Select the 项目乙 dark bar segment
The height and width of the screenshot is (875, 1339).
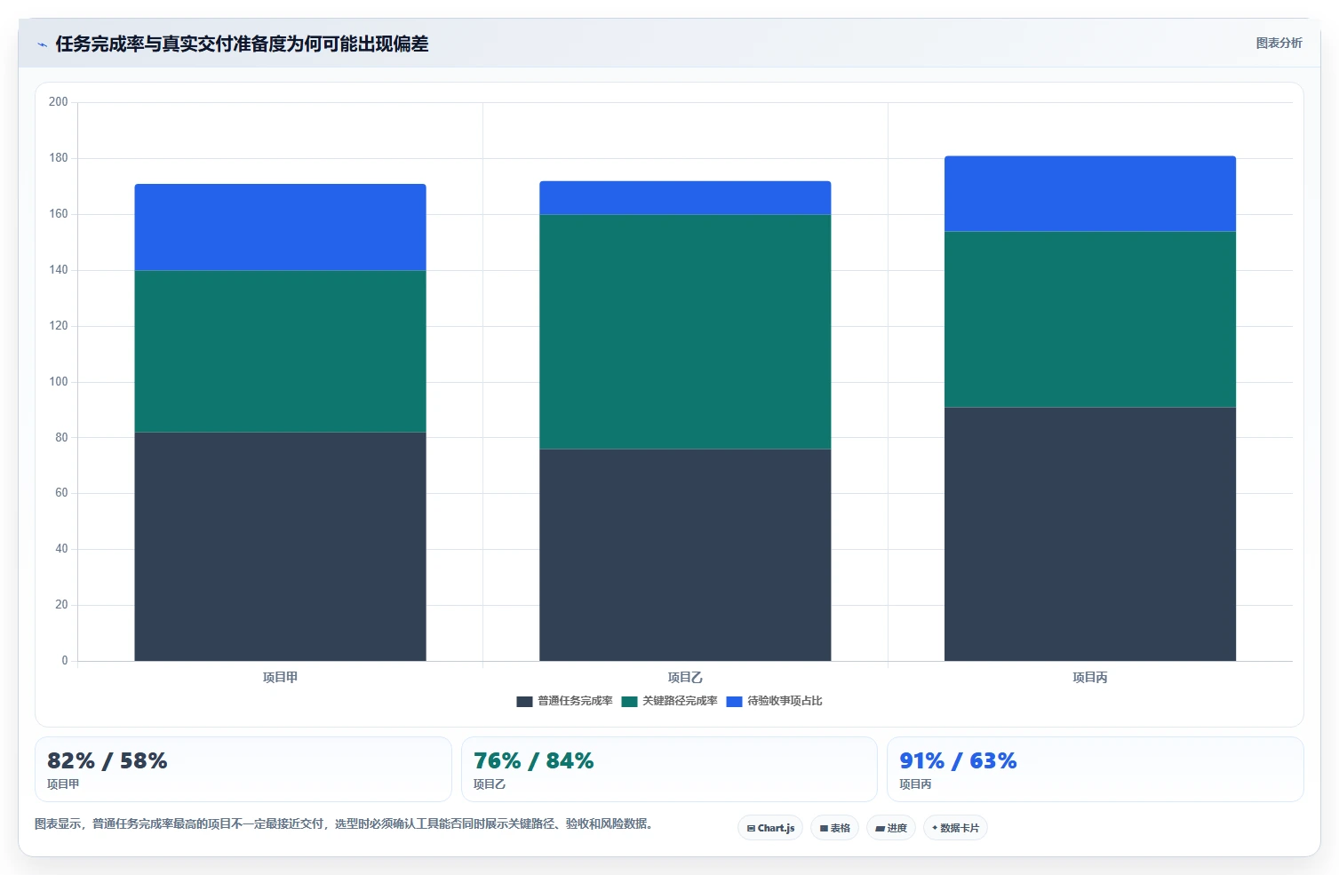tap(685, 555)
